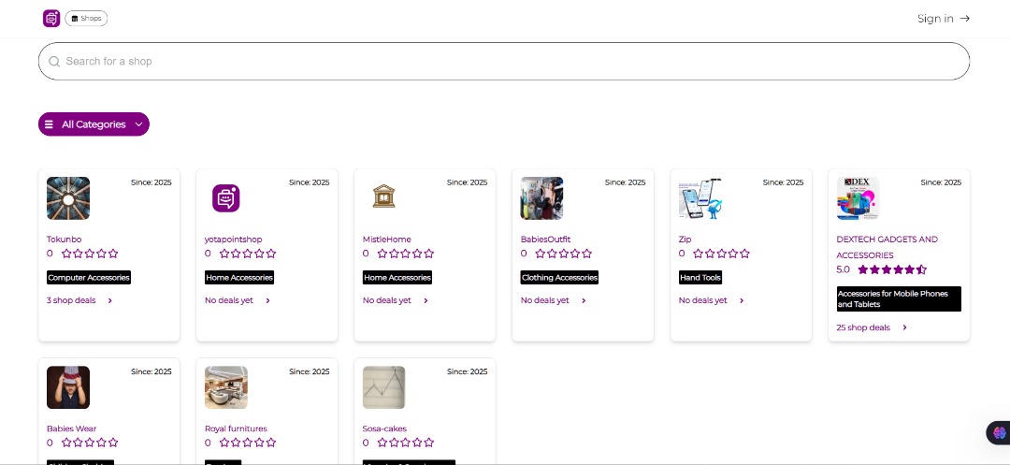
Task: Open the floating assistant widget icon
Action: [x=1000, y=433]
